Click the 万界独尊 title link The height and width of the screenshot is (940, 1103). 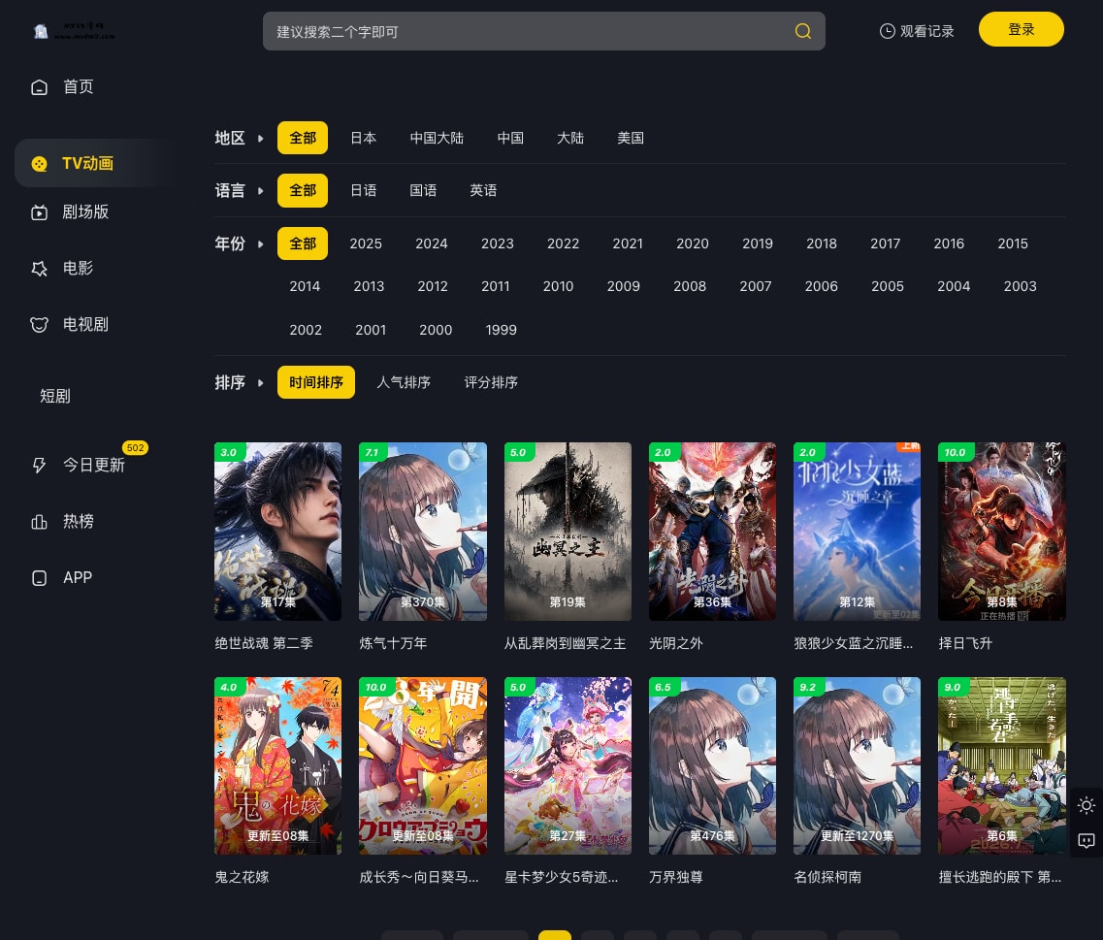pos(675,877)
